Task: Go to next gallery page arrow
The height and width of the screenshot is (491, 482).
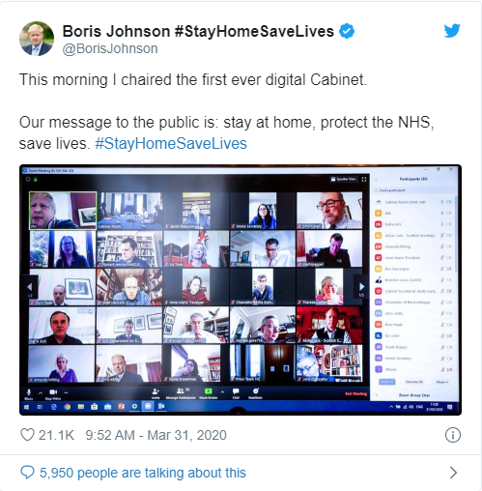Action: click(x=361, y=287)
